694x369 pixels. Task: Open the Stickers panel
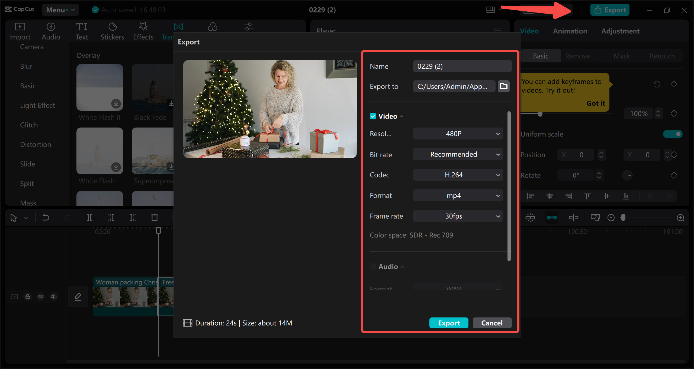tap(112, 31)
